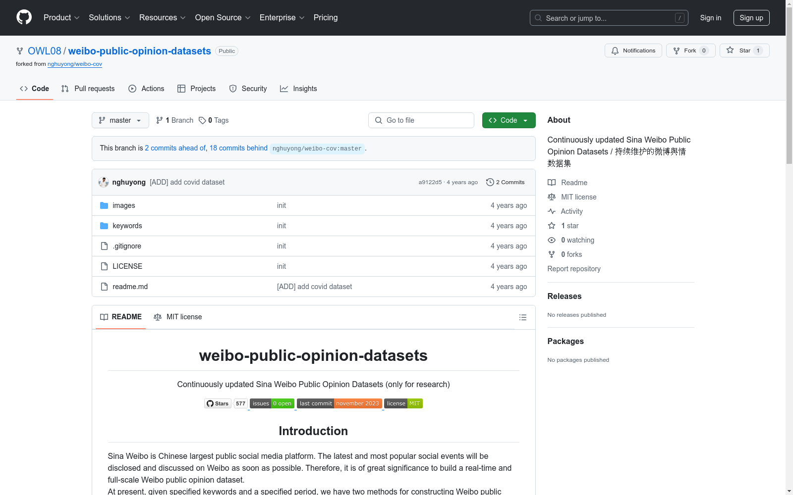
Task: Open the README outline icon
Action: pyautogui.click(x=522, y=317)
